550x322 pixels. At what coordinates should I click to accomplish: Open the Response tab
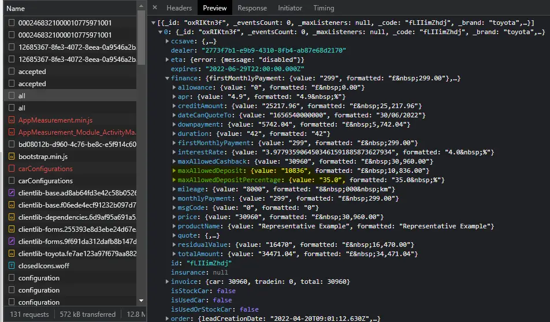pyautogui.click(x=252, y=8)
